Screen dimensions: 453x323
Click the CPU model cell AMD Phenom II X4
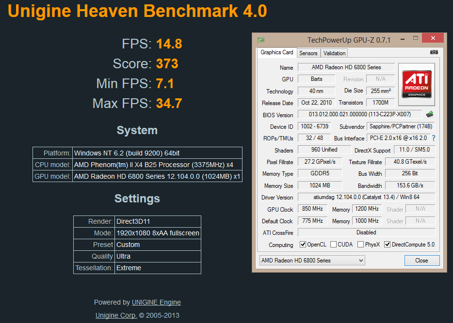[x=157, y=165]
